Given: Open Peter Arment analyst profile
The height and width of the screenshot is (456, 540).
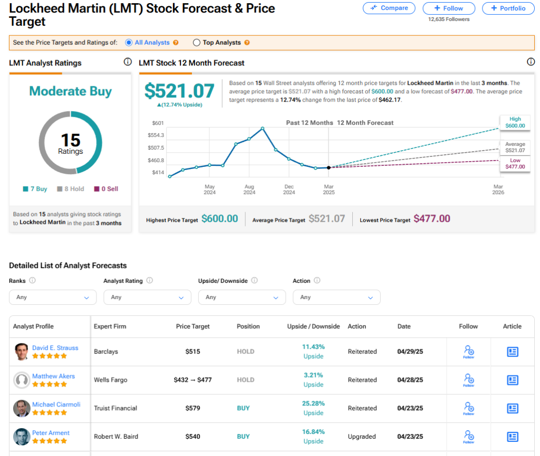Looking at the screenshot, I should click(51, 433).
